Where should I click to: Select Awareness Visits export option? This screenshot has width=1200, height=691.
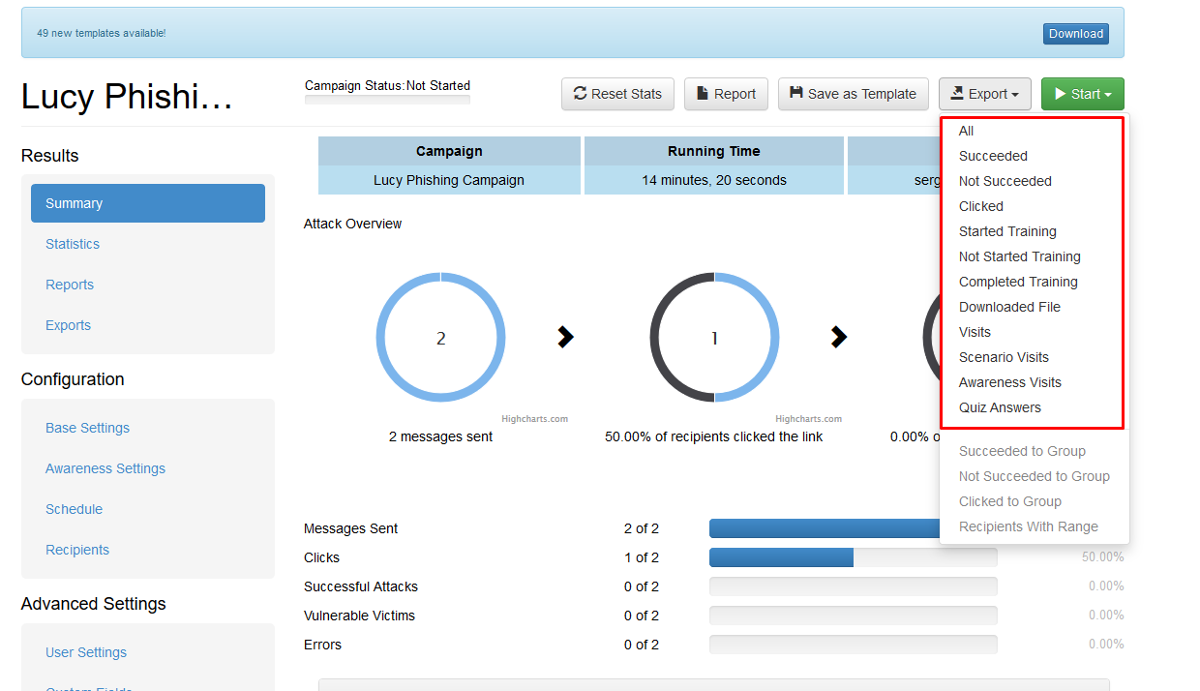pyautogui.click(x=1009, y=382)
